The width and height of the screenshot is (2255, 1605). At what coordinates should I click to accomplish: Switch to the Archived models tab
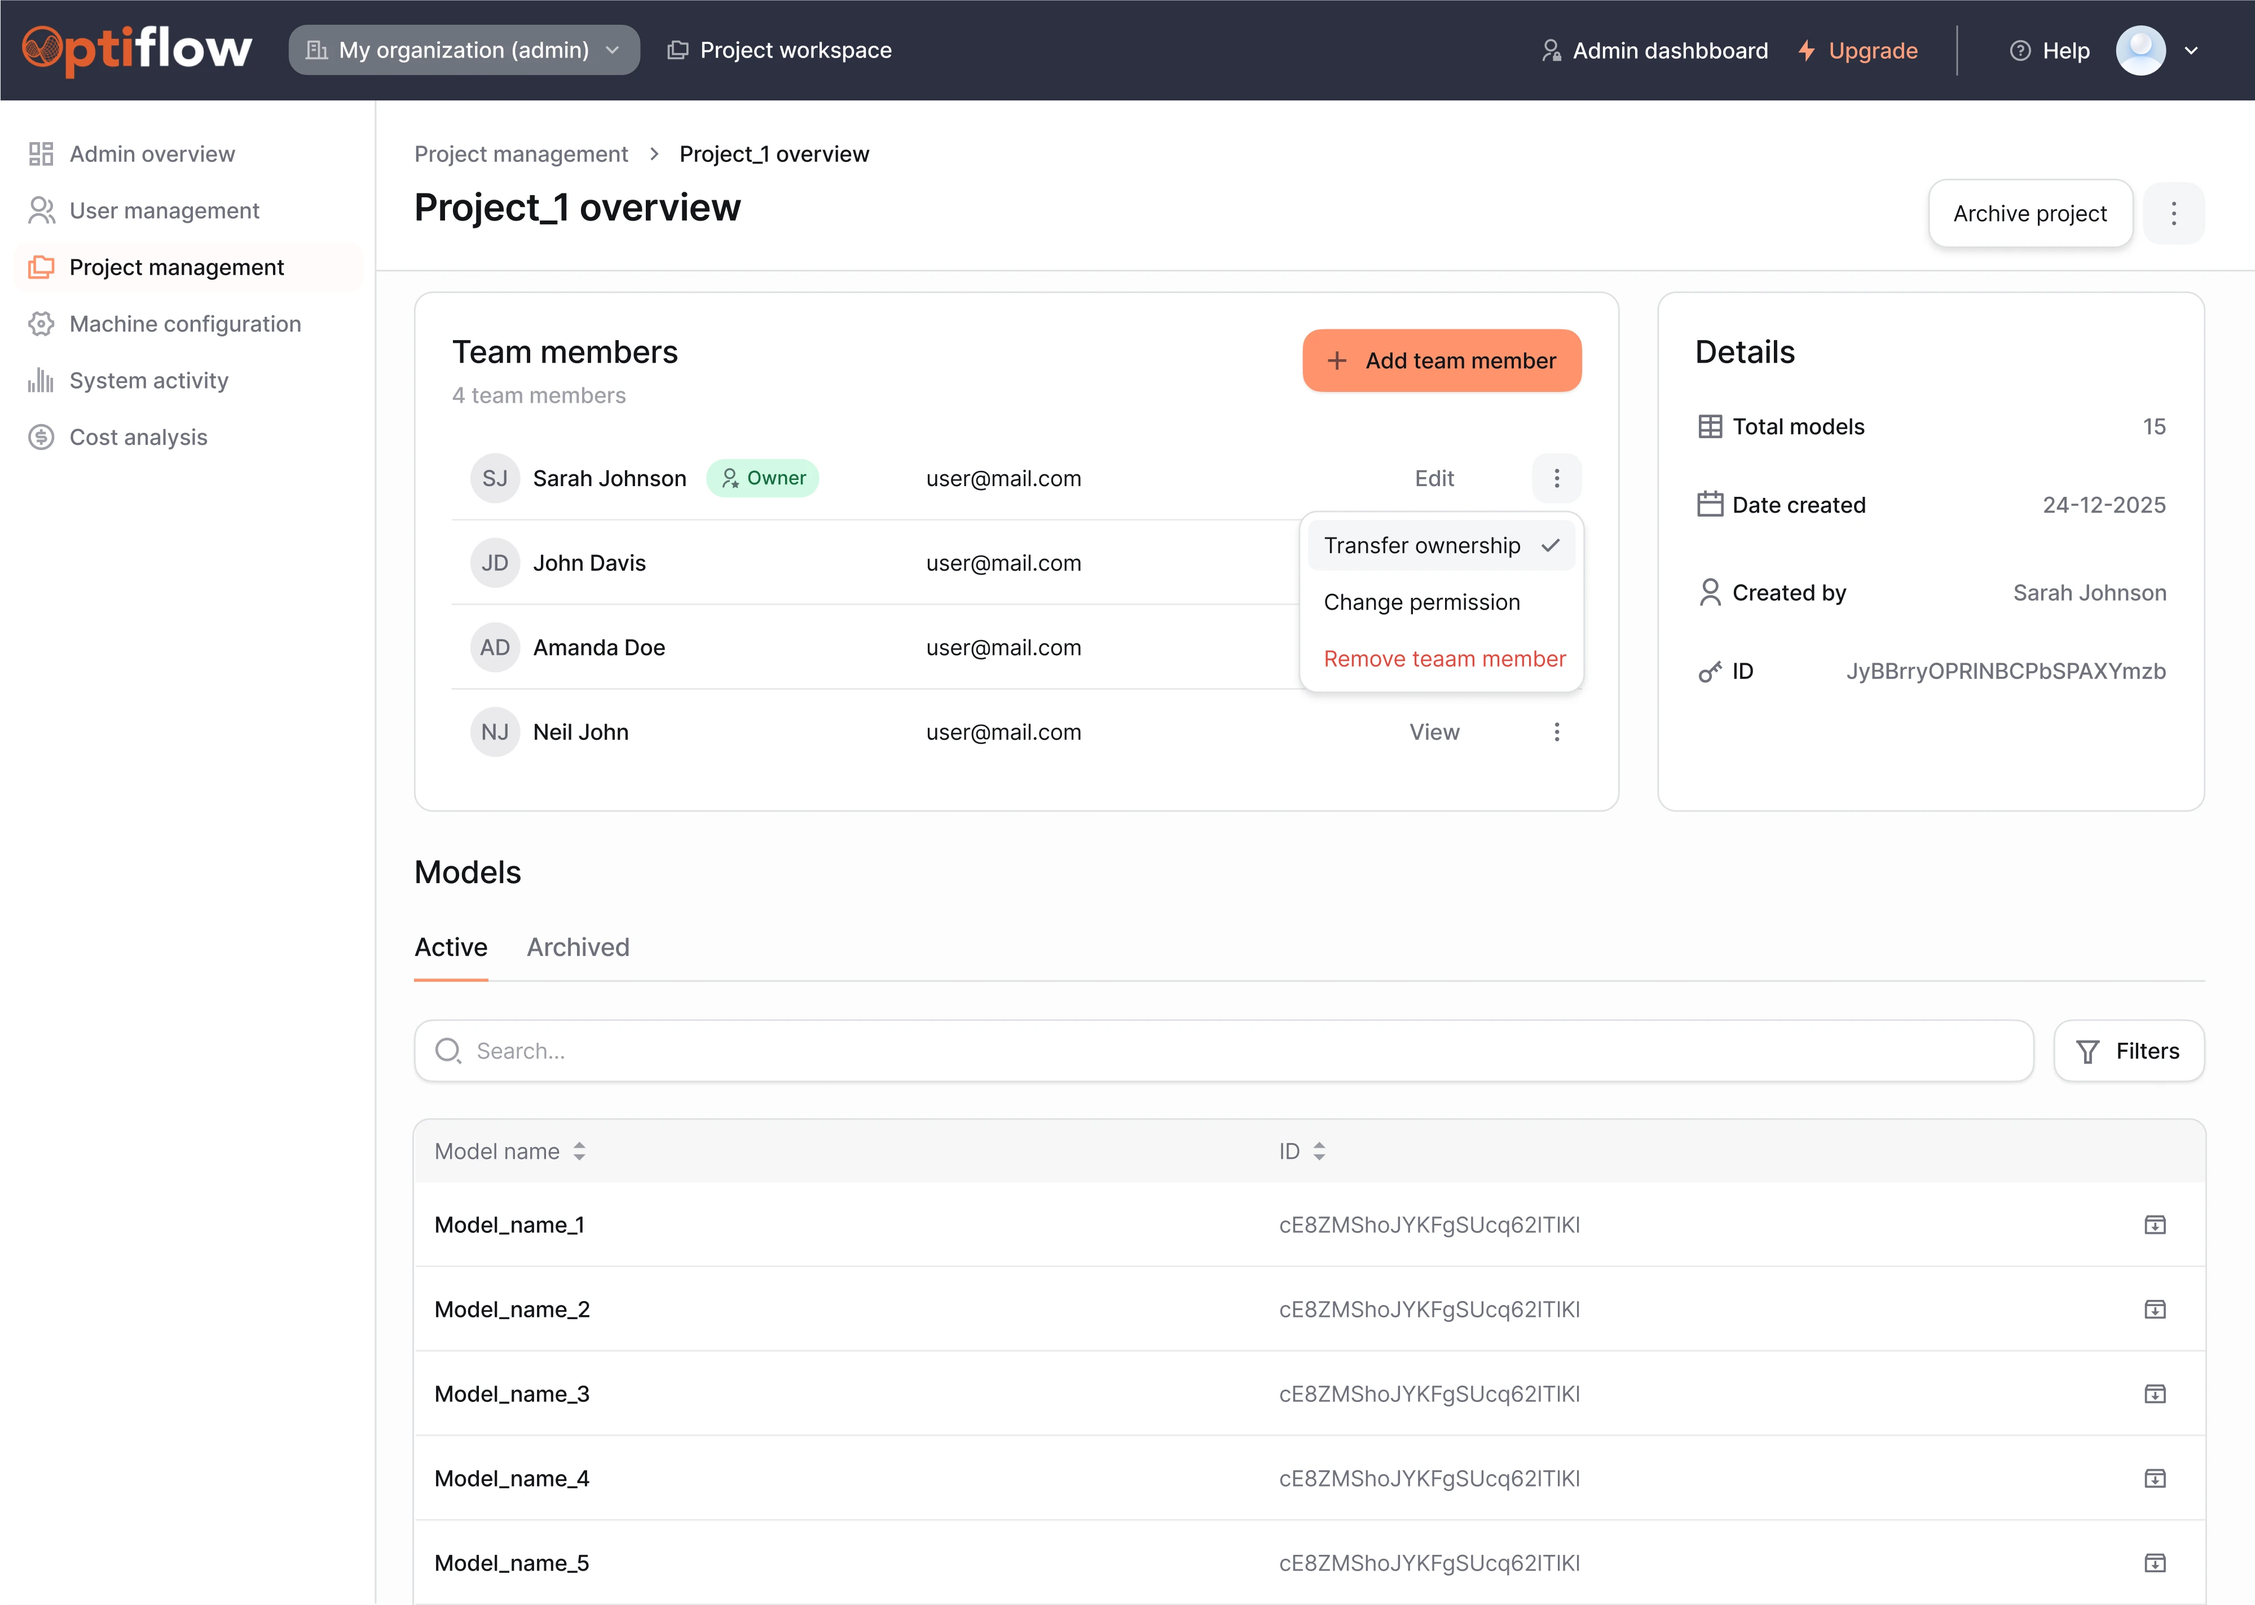point(578,947)
